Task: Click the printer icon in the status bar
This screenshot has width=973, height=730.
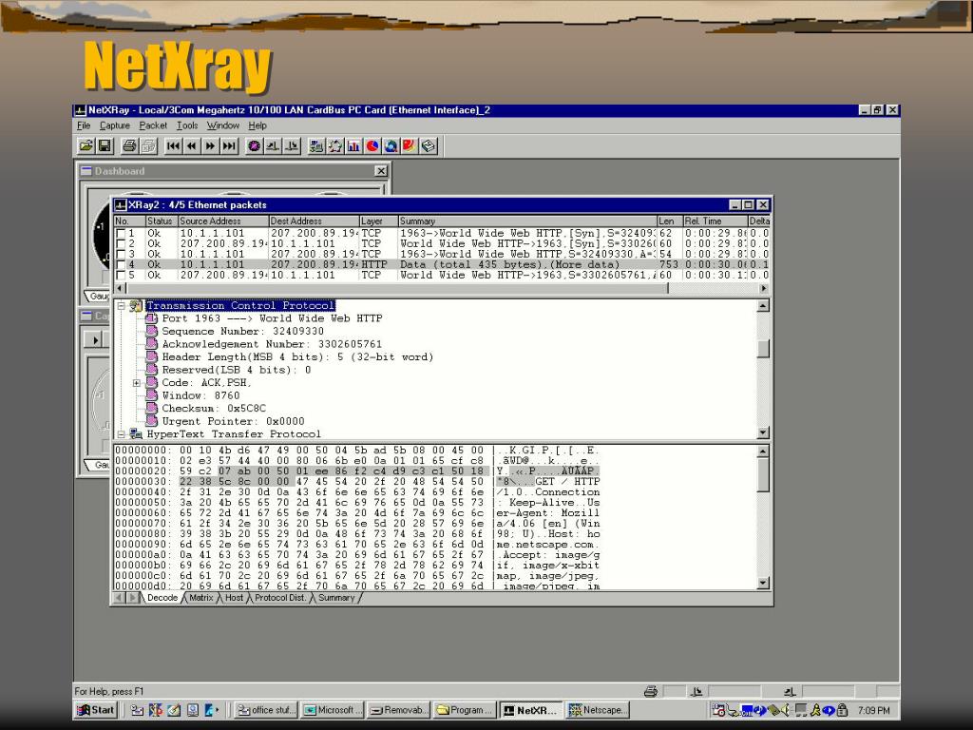Action: pyautogui.click(x=650, y=691)
